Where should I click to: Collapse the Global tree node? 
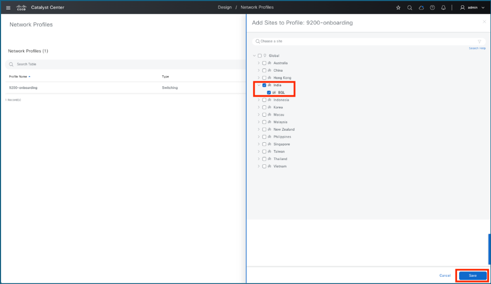pos(254,56)
